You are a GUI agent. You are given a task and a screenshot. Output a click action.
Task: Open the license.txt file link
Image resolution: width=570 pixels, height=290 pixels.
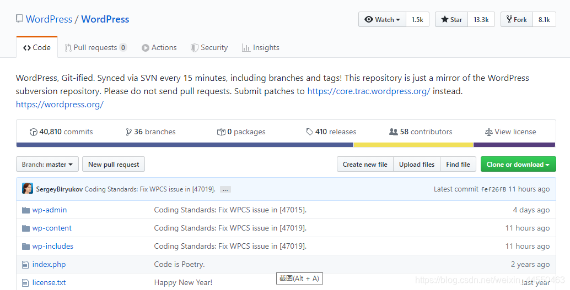click(x=49, y=282)
